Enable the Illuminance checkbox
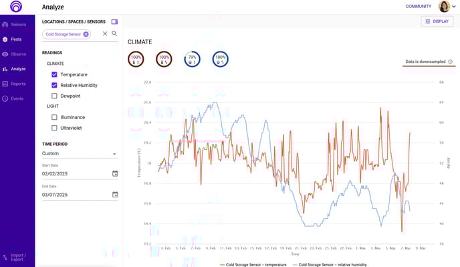Screen dimensions: 460x267 pos(54,117)
